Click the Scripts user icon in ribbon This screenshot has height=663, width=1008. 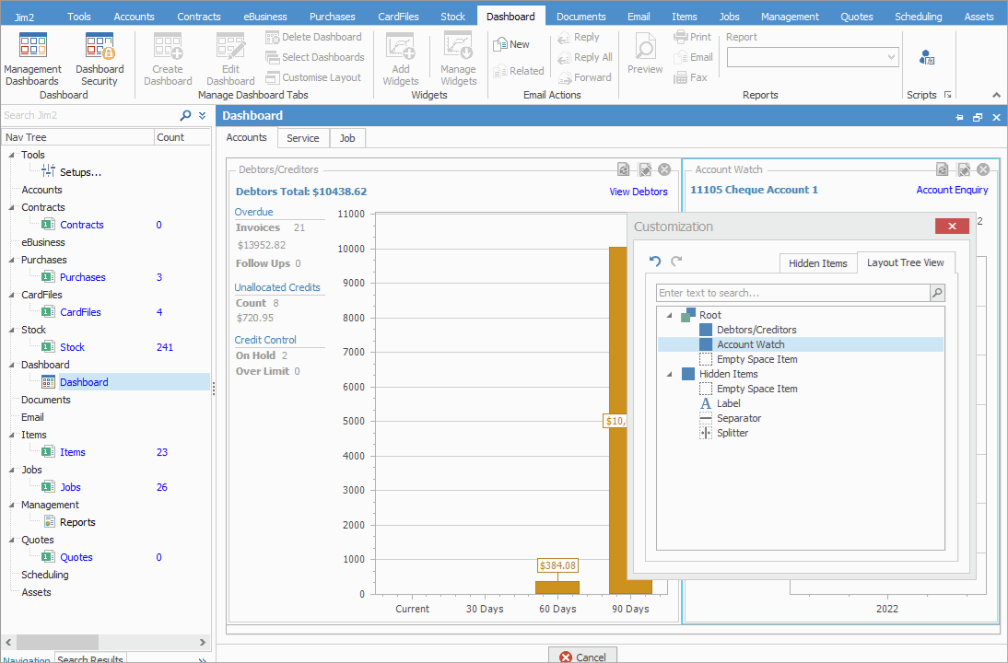[926, 57]
